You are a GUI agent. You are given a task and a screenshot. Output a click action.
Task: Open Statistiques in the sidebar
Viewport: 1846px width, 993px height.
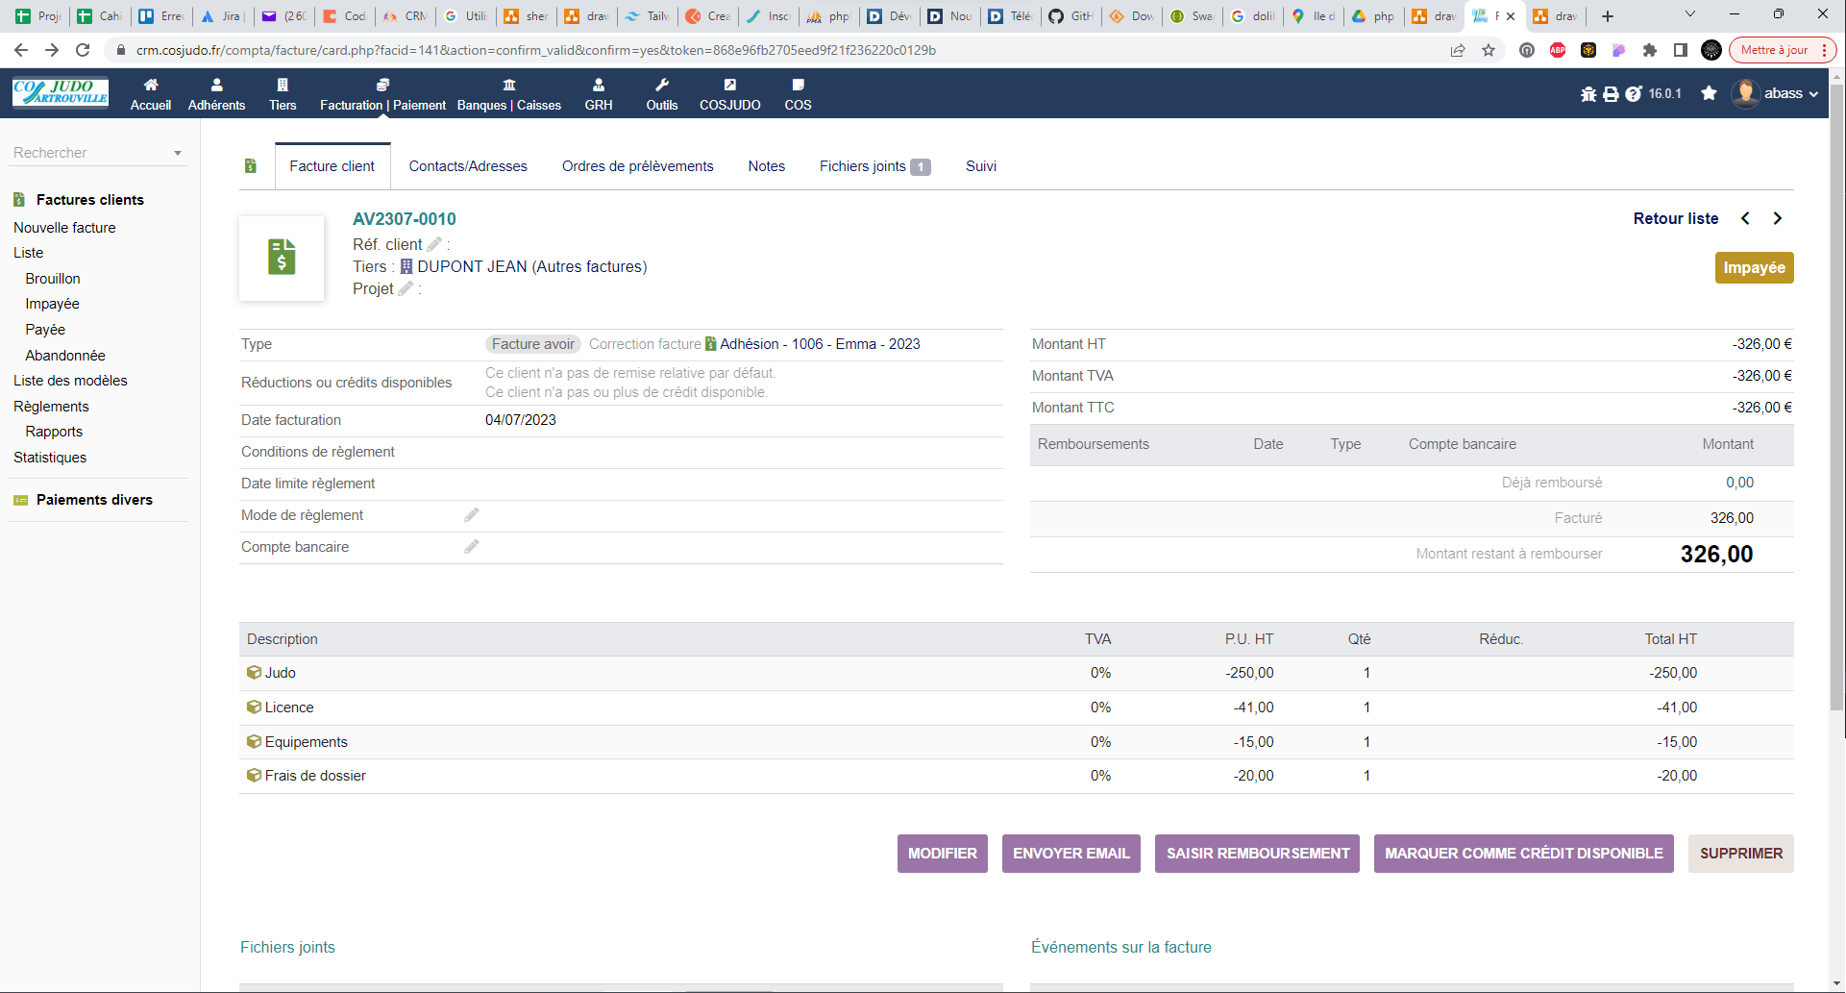50,458
